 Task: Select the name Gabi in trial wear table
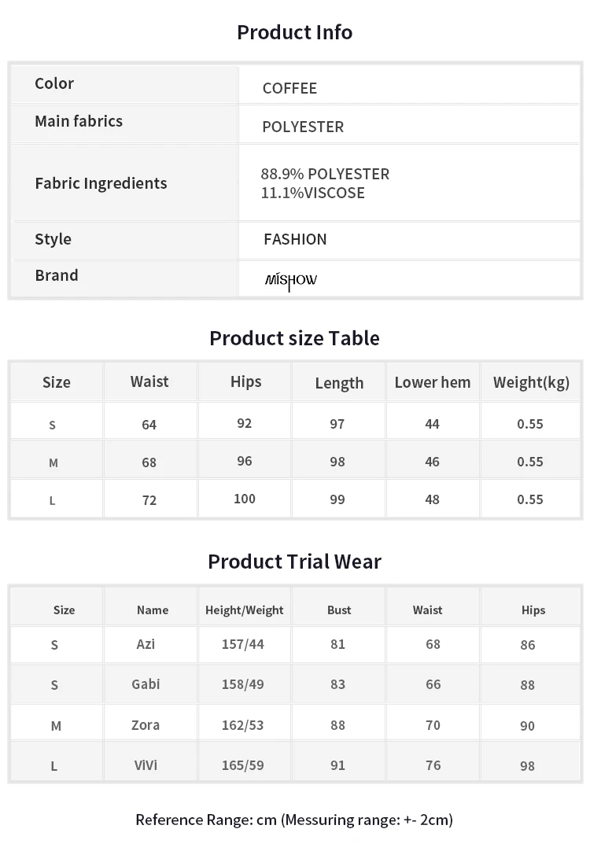(146, 684)
